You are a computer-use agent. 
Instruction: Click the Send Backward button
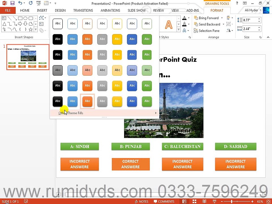pos(207,24)
